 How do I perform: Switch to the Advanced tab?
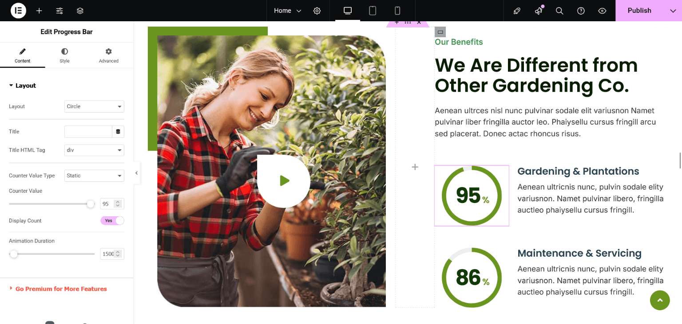(x=109, y=55)
